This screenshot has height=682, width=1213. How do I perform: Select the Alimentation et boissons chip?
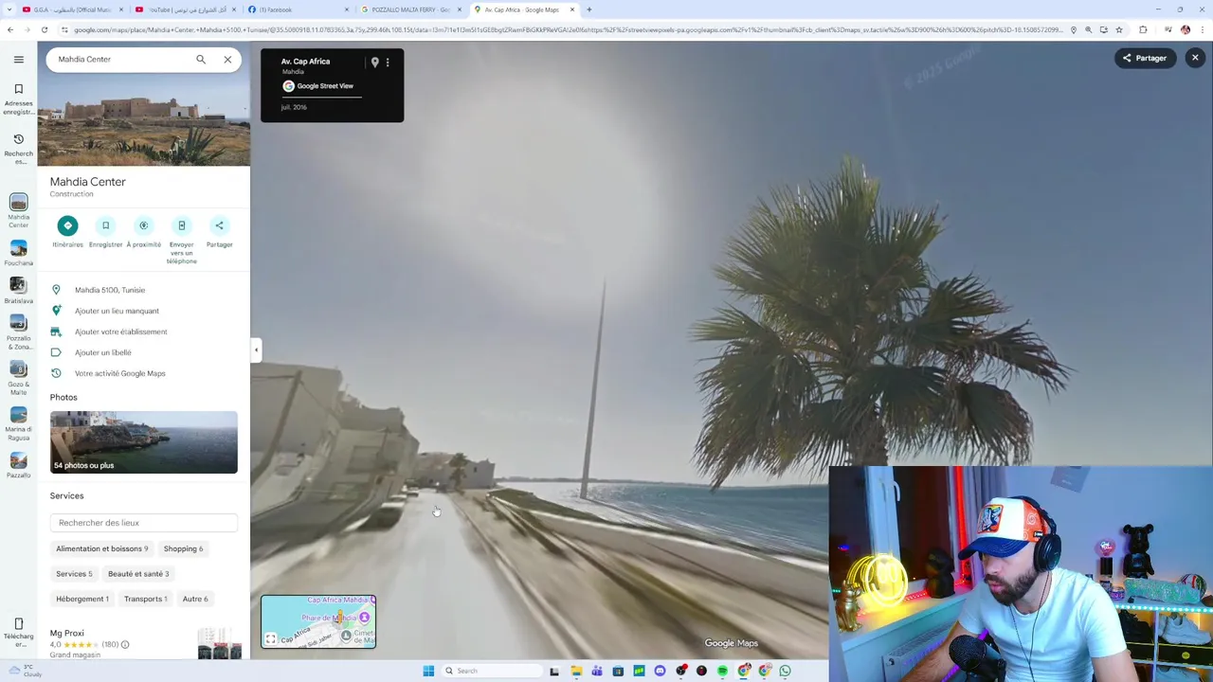coord(101,548)
